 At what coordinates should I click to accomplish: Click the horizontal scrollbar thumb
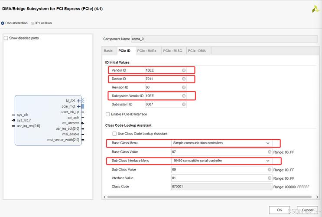click(209, 197)
